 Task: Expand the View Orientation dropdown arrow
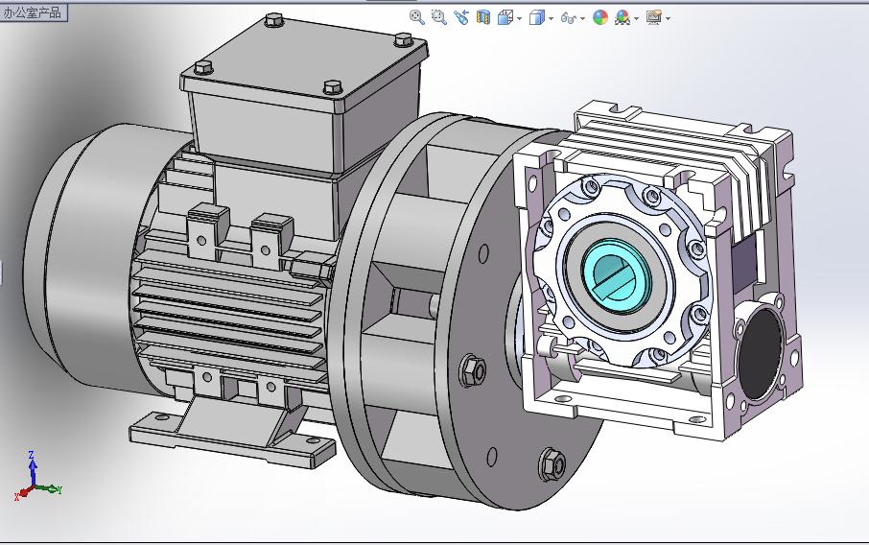pyautogui.click(x=519, y=18)
